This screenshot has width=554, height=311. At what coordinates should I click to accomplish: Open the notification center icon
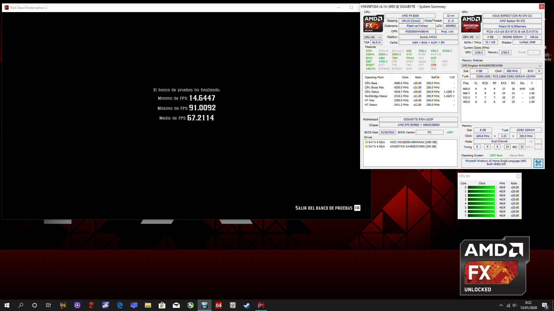click(545, 305)
